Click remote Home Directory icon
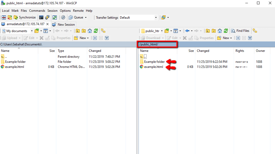275x154 pixels. click(x=220, y=31)
